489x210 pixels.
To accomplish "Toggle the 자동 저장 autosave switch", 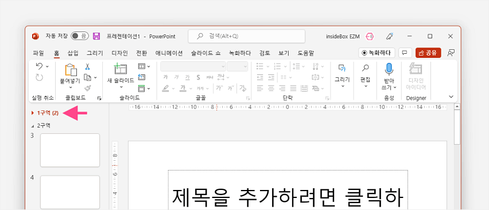I will click(x=80, y=36).
